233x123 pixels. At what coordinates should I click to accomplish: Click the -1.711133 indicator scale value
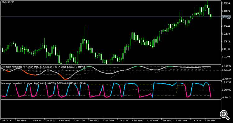(x=227, y=97)
